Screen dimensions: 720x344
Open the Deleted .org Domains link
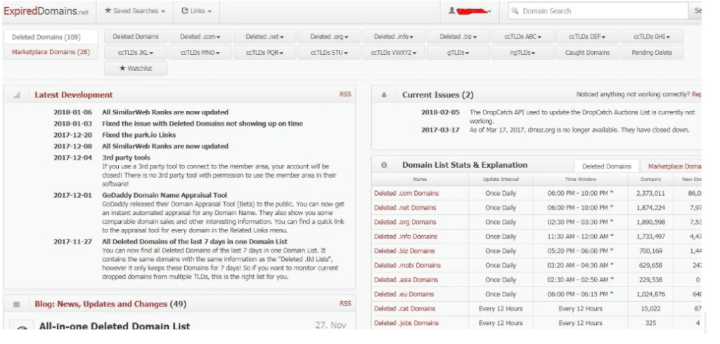(405, 222)
